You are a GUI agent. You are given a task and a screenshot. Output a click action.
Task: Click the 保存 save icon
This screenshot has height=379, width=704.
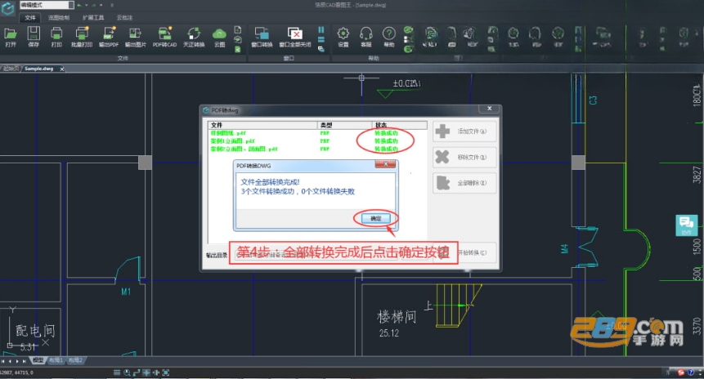pyautogui.click(x=34, y=36)
